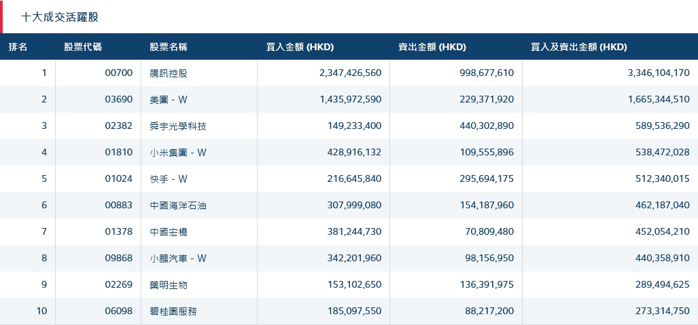
Task: Click sell amount 154,187,960
Action: click(487, 206)
